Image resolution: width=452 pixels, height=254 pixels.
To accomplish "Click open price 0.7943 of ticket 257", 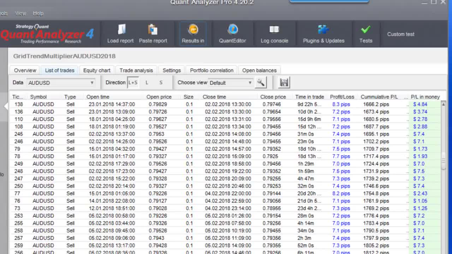I will click(156, 238).
